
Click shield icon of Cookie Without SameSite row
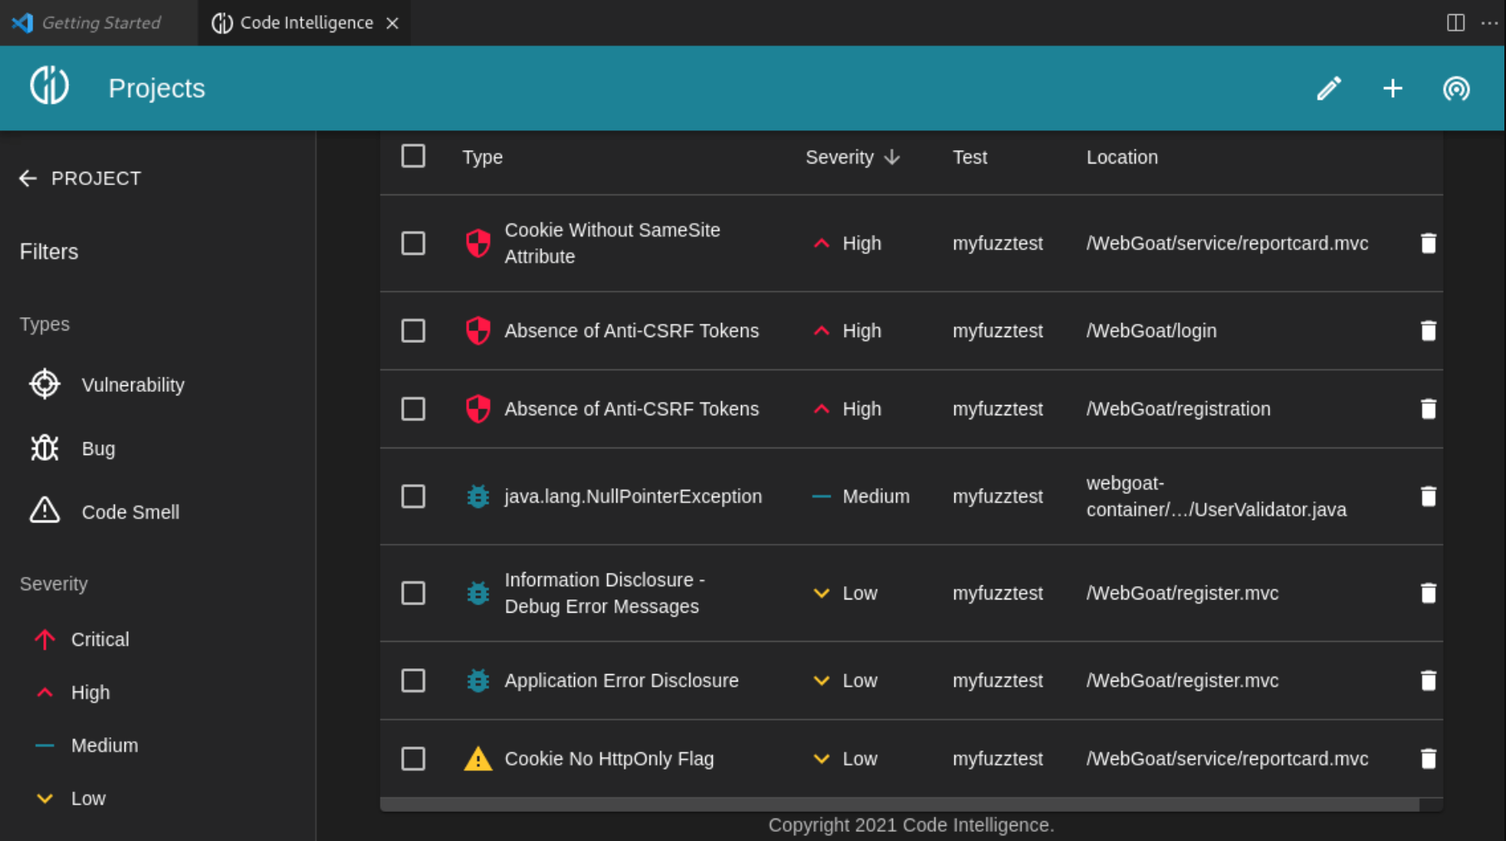(x=478, y=243)
